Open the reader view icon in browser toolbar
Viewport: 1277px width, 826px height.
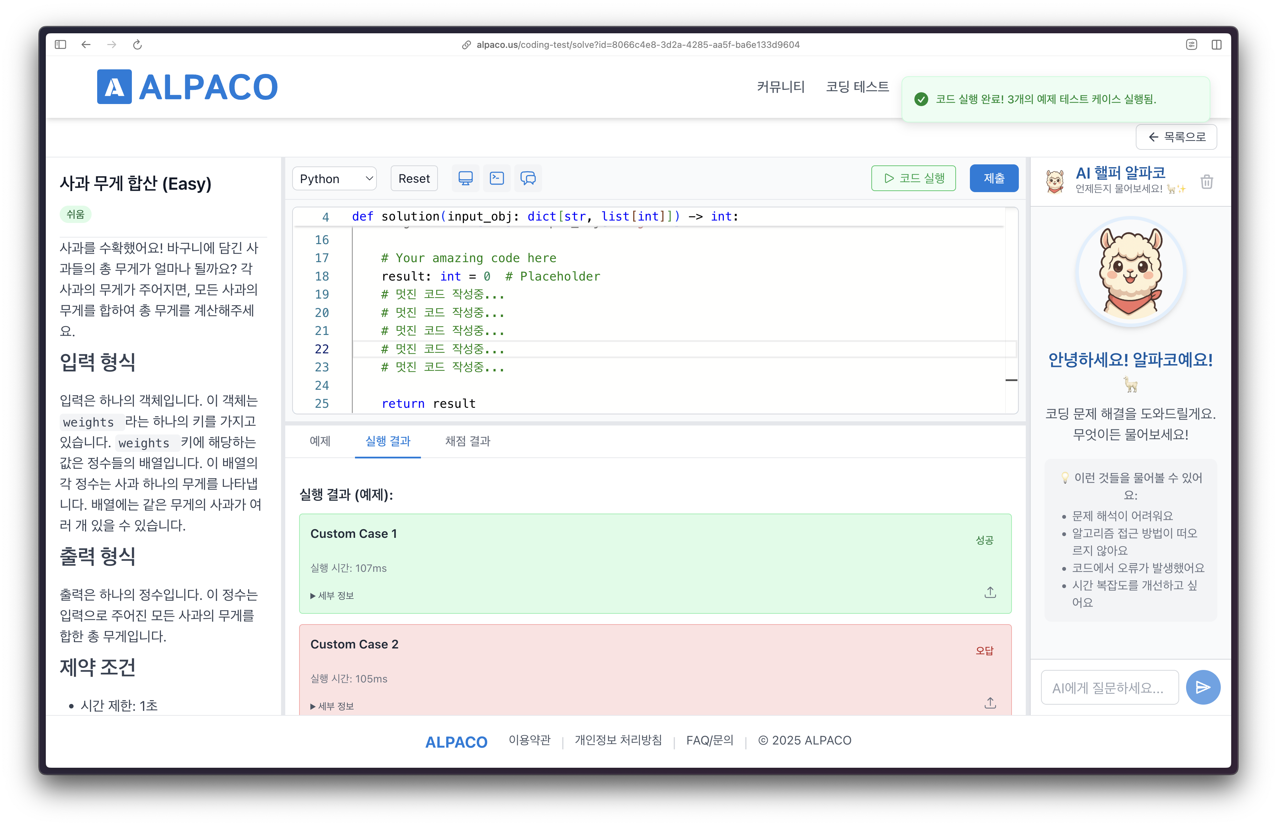point(1191,44)
